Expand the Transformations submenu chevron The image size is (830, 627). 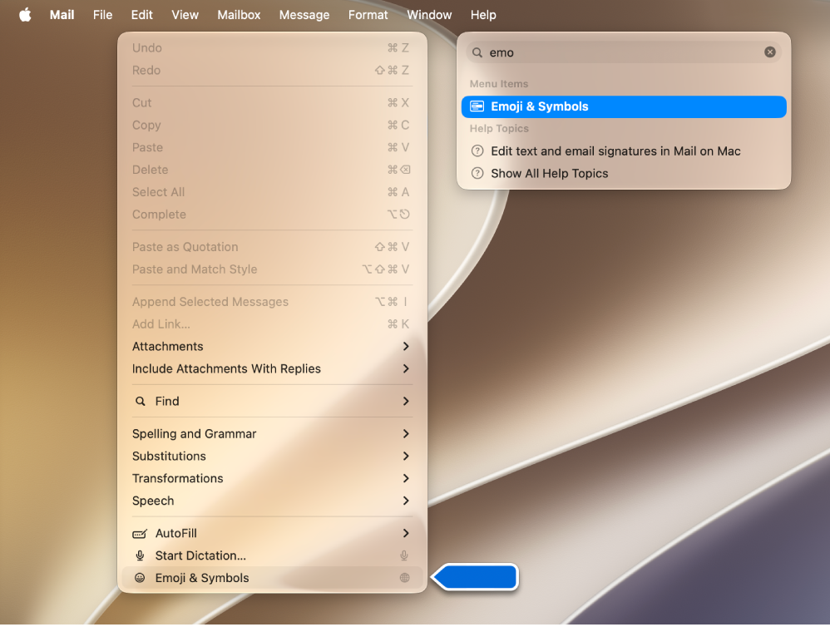tap(406, 478)
